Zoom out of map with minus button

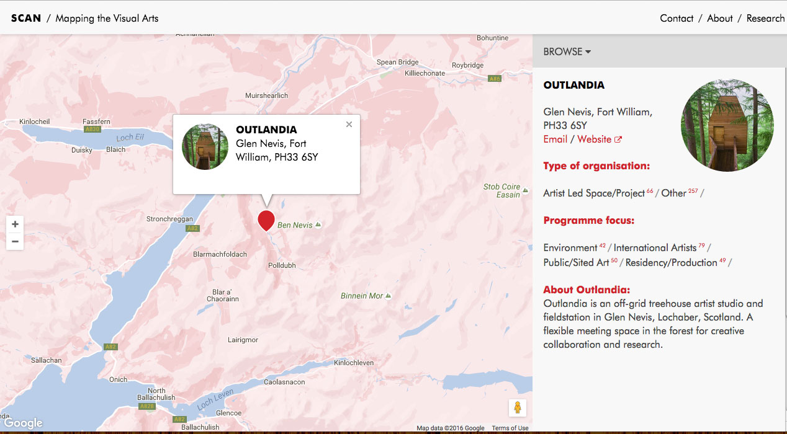pos(15,242)
